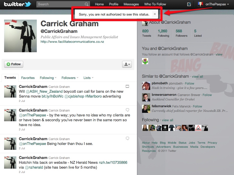Open the Blog footer link
The image size is (234, 175).
point(163,143)
